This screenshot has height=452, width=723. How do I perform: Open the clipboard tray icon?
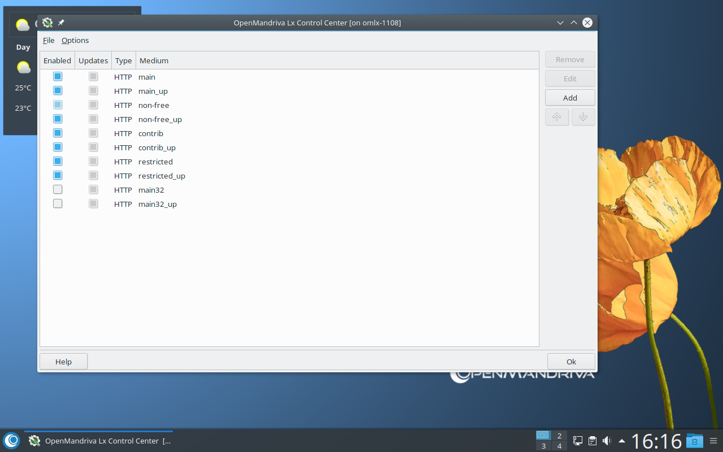[x=593, y=441]
